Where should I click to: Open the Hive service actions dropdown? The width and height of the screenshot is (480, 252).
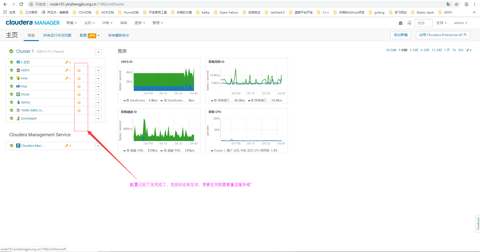(98, 78)
